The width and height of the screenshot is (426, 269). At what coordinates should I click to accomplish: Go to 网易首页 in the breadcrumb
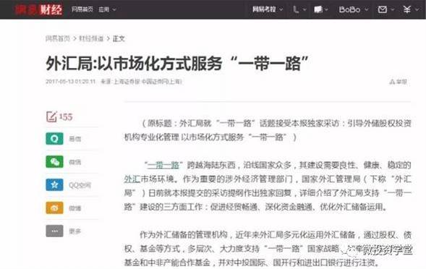click(x=58, y=38)
